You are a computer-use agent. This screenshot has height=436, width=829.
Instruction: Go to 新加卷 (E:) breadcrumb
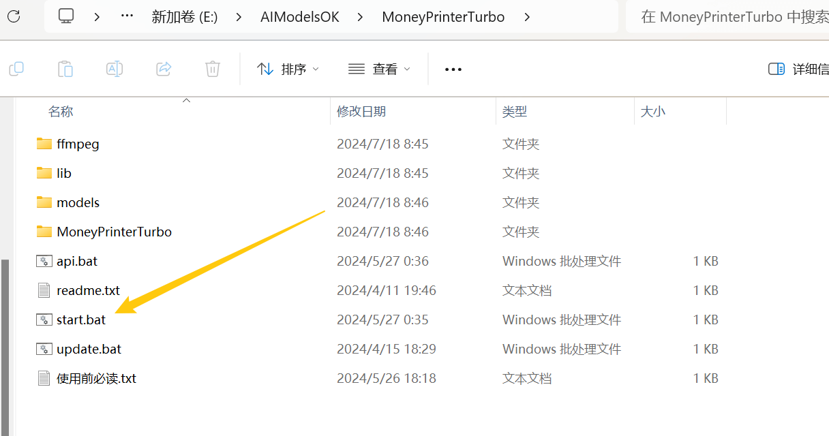click(185, 17)
